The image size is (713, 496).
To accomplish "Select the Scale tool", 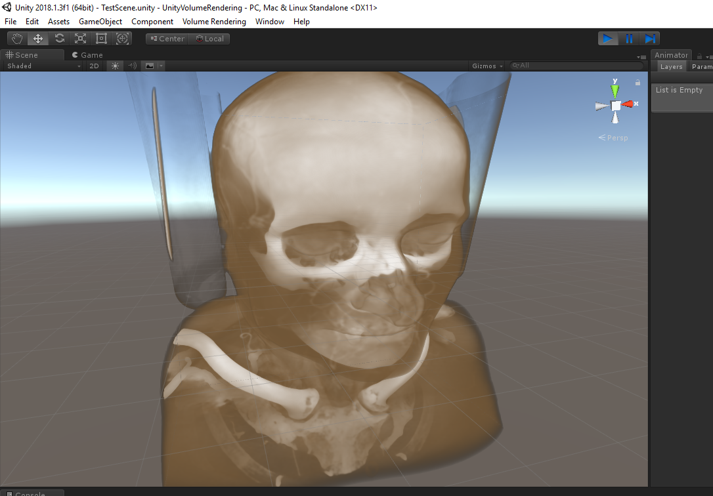I will tap(80, 39).
